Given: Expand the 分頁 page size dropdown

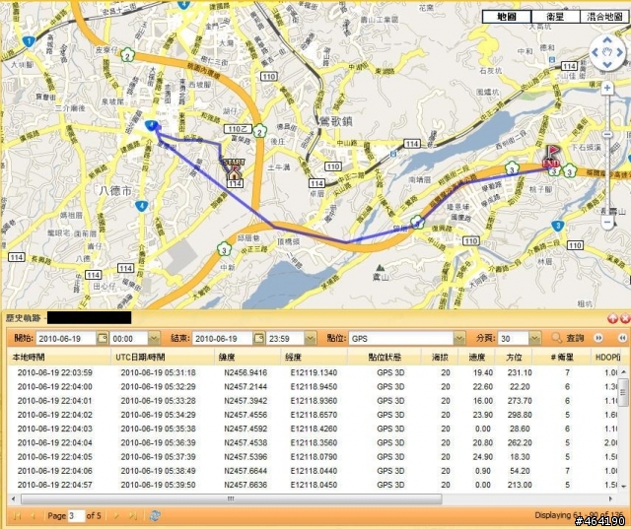Looking at the screenshot, I should point(534,339).
